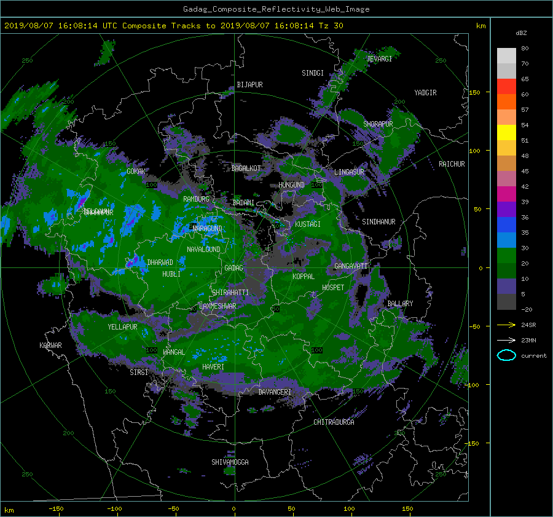Click the KOPPAL city label
This screenshot has height=517, width=553.
coord(304,277)
